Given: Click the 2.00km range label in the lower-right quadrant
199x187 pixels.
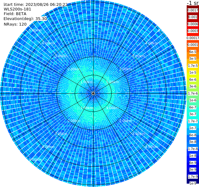Looking at the screenshot, I should point(125,121).
